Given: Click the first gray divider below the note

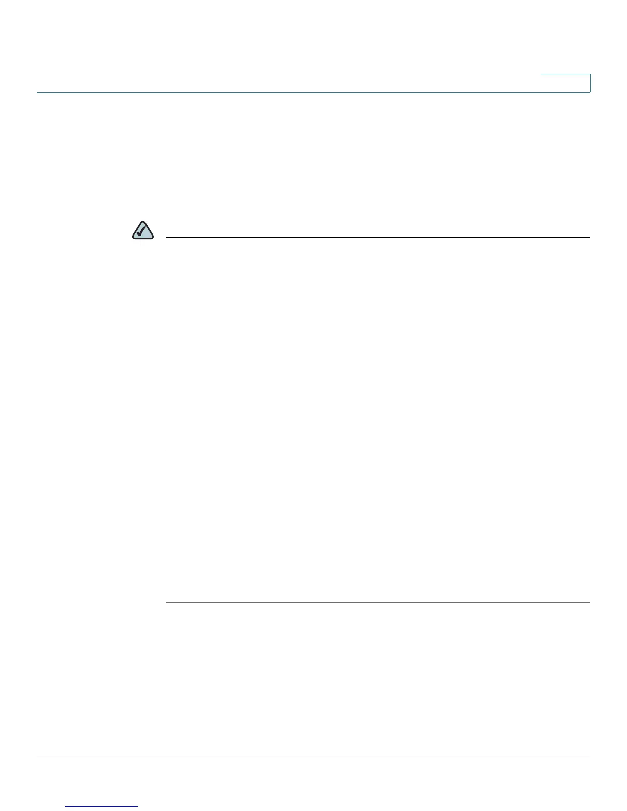Looking at the screenshot, I should click(378, 452).
